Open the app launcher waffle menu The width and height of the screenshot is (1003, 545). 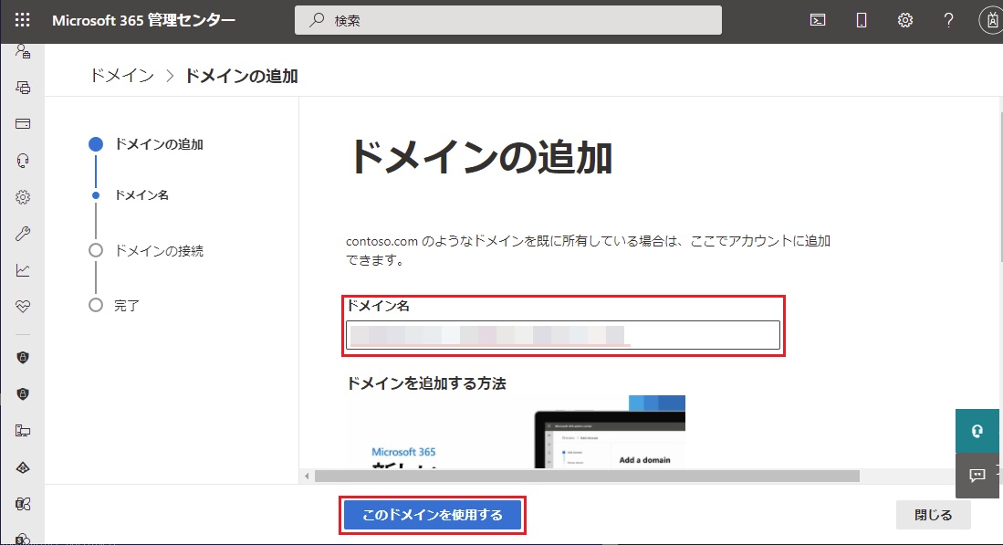pyautogui.click(x=23, y=20)
